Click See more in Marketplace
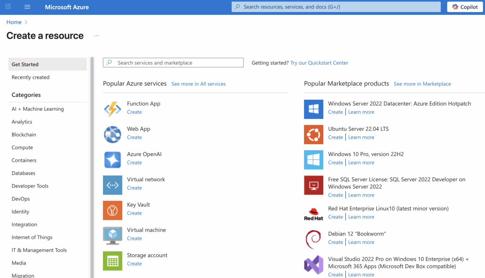This screenshot has height=278, width=485. click(x=422, y=84)
